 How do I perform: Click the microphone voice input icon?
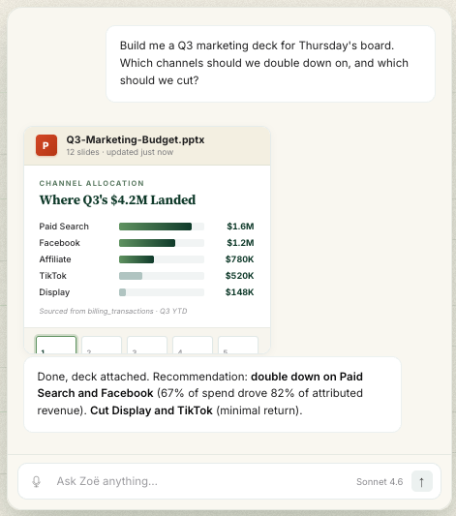pyautogui.click(x=36, y=481)
